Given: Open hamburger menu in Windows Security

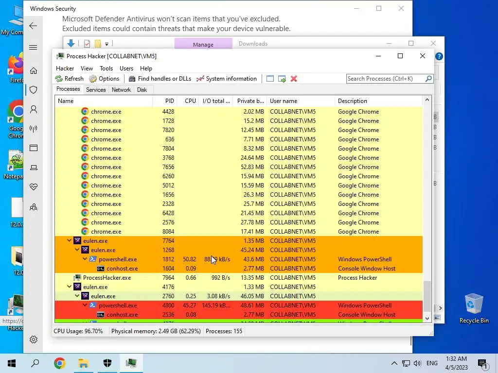Looking at the screenshot, I should click(34, 47).
